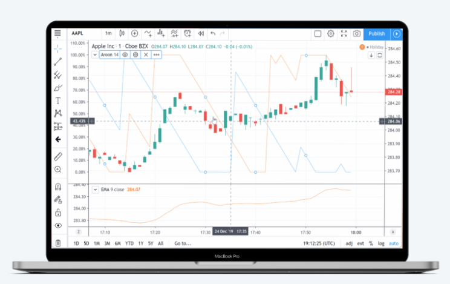
Task: Select the 5D time range
Action: tap(86, 243)
